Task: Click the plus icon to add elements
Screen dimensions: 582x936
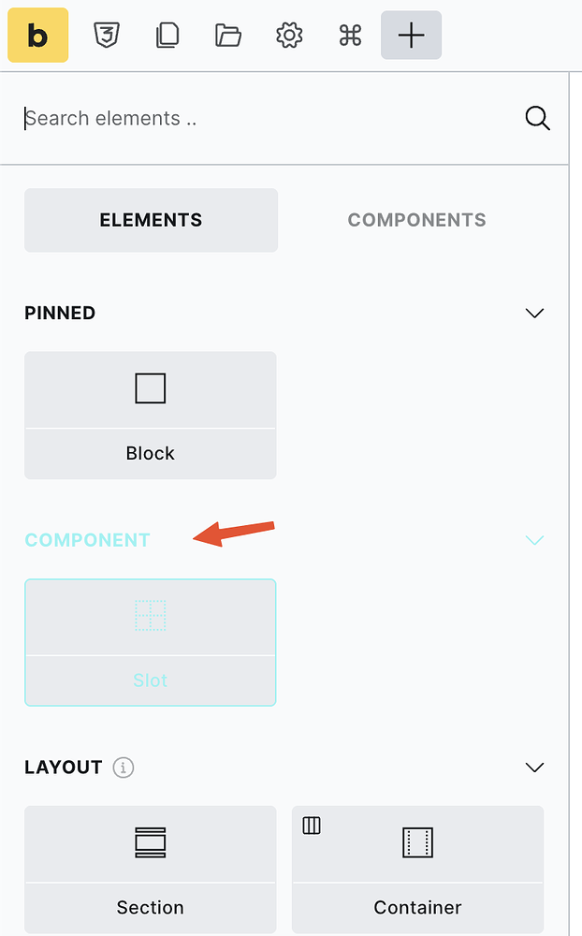Action: [411, 35]
